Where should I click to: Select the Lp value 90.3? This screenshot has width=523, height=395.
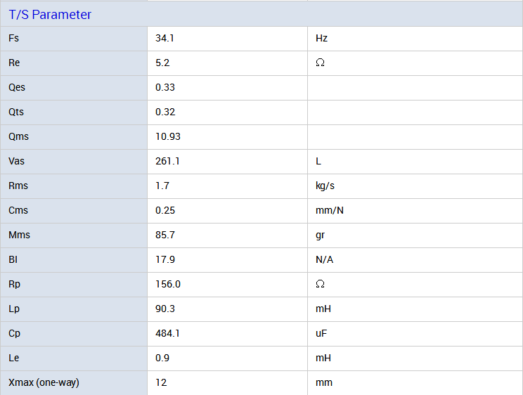click(165, 309)
